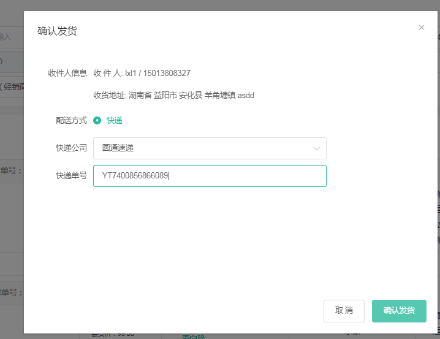
Task: Click the 快递公司 field label
Action: click(x=71, y=148)
